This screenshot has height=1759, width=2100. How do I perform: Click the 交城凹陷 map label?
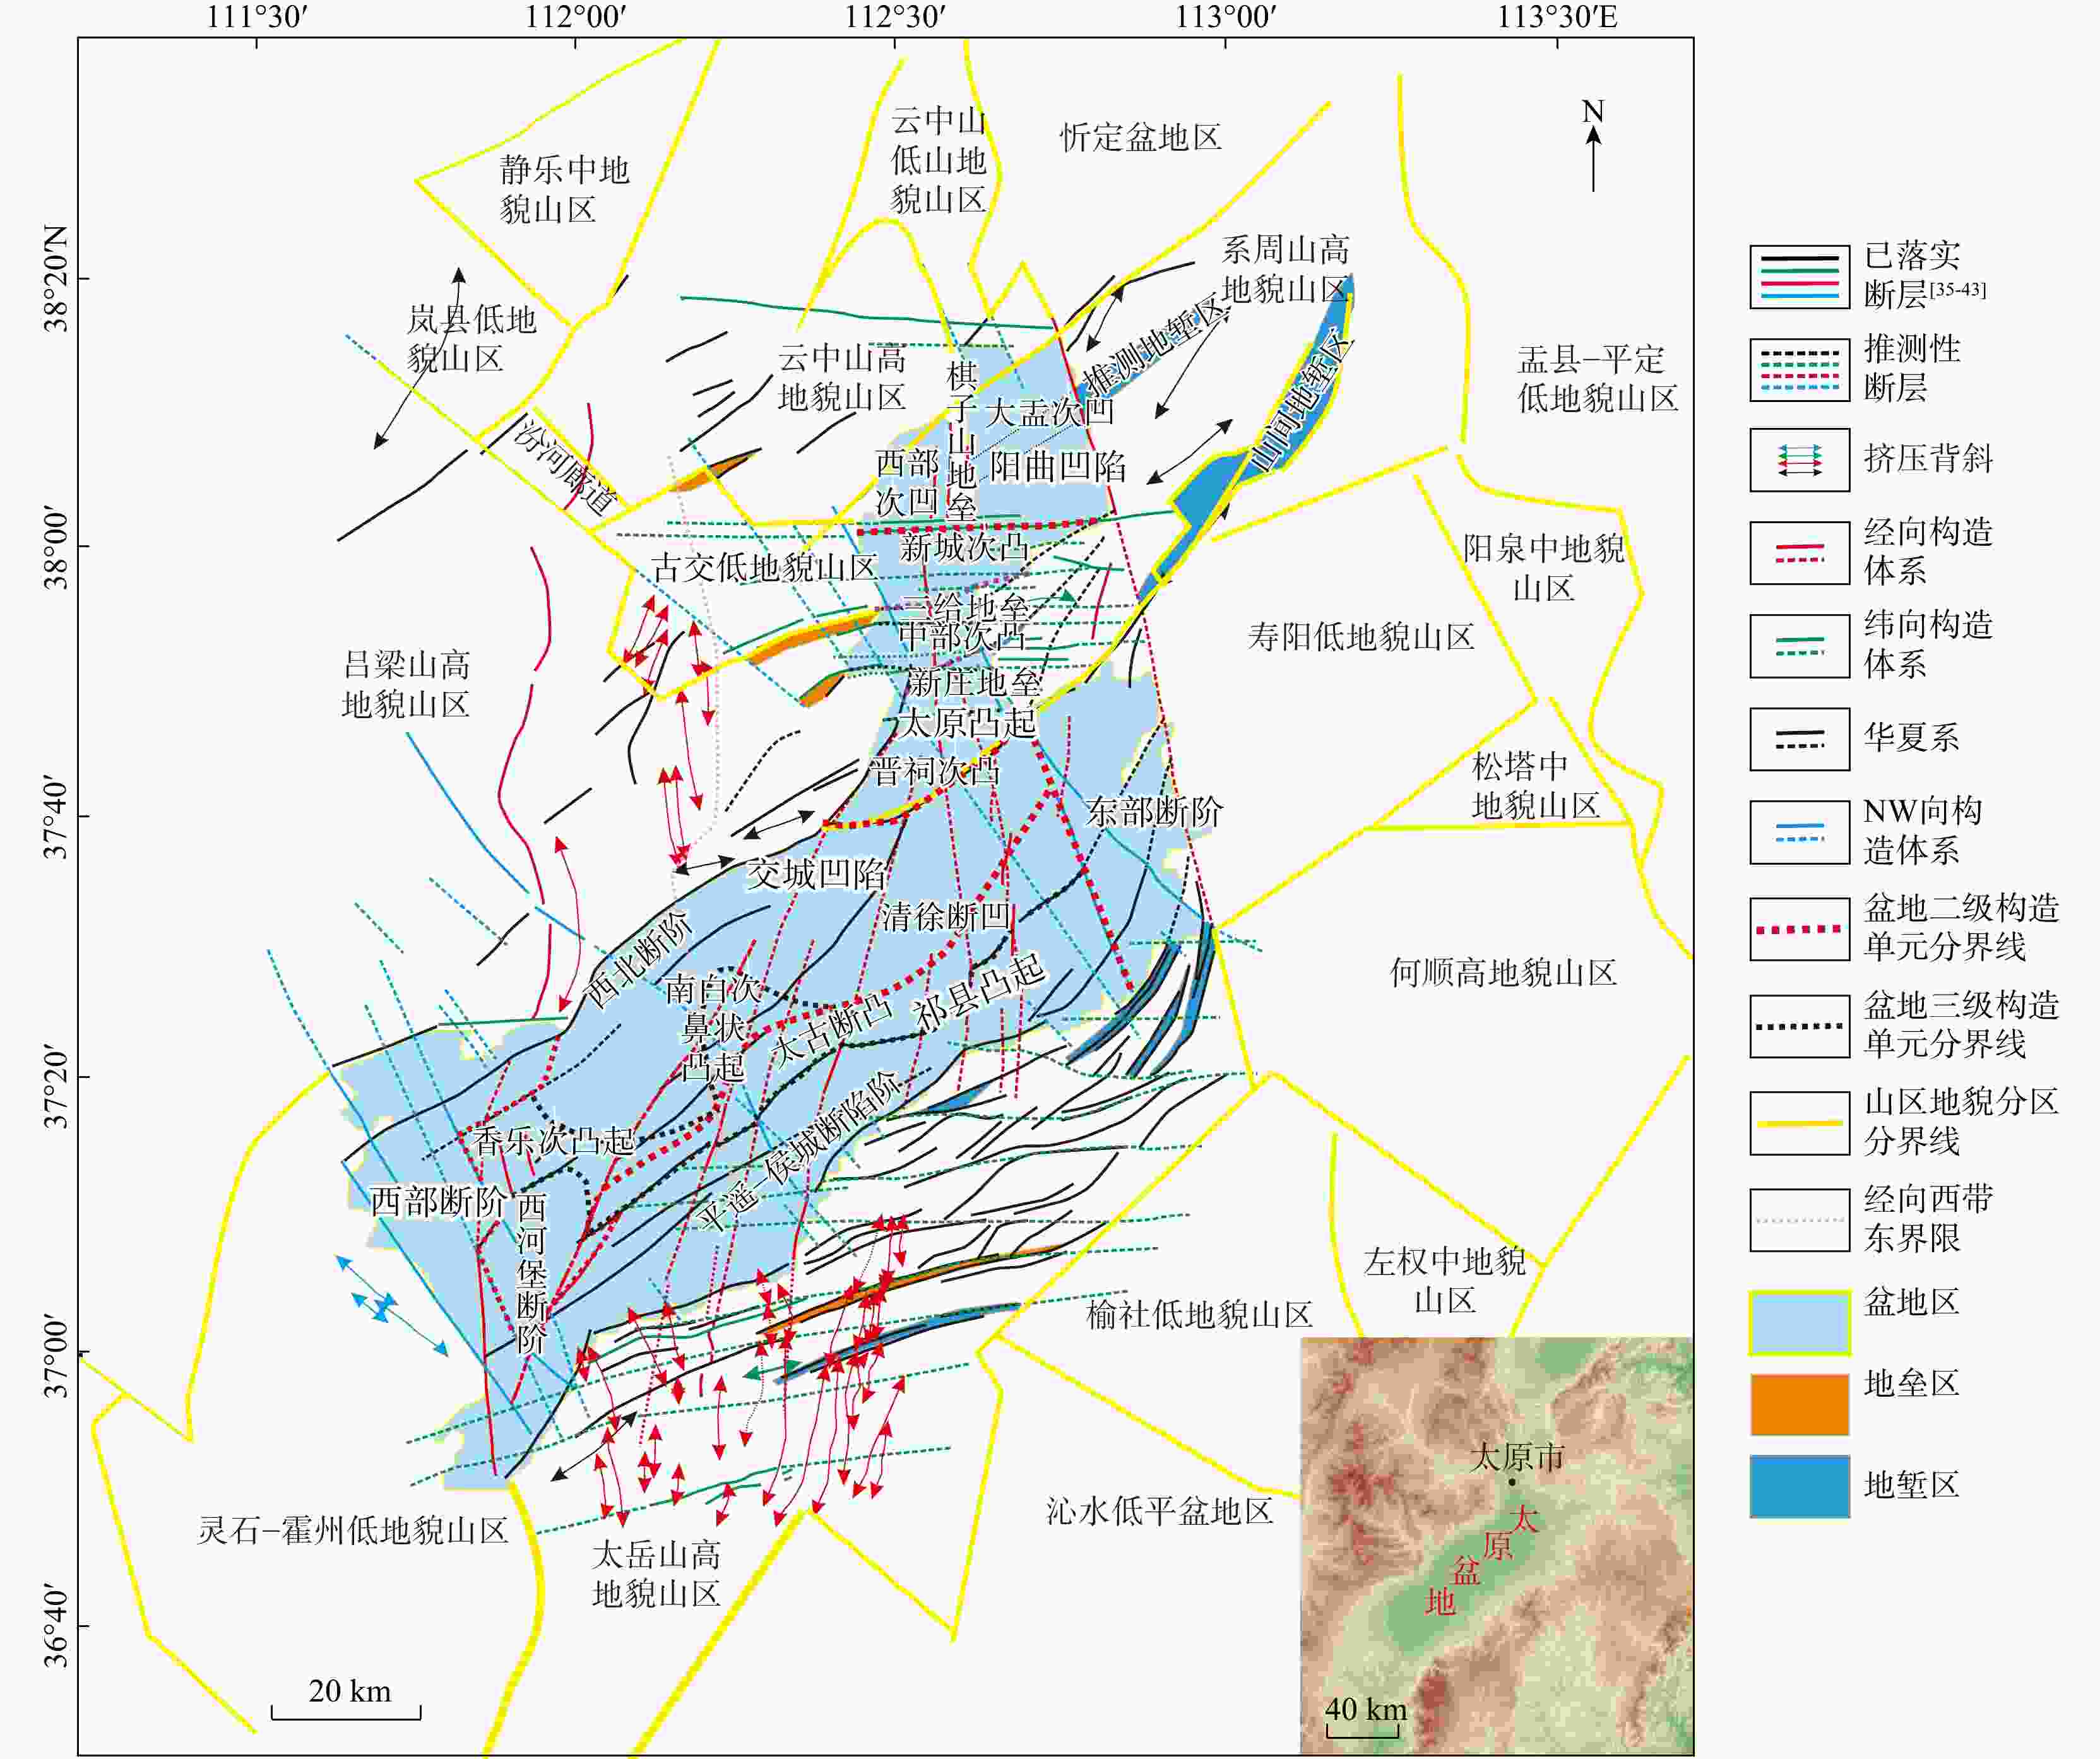pyautogui.click(x=817, y=874)
